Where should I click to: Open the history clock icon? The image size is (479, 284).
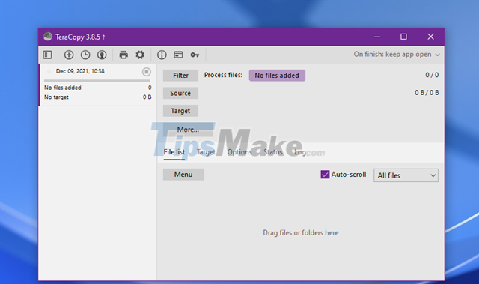pos(85,55)
